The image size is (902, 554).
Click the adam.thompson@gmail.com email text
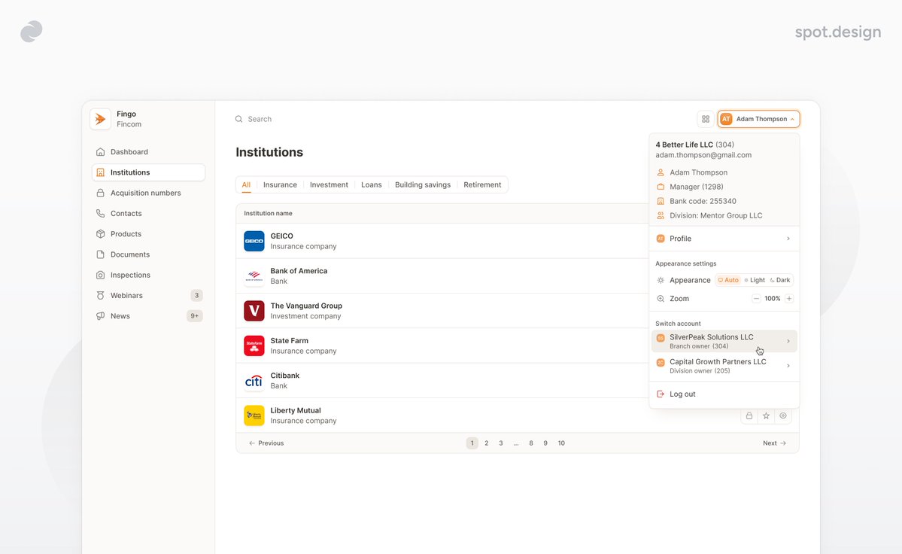click(703, 155)
